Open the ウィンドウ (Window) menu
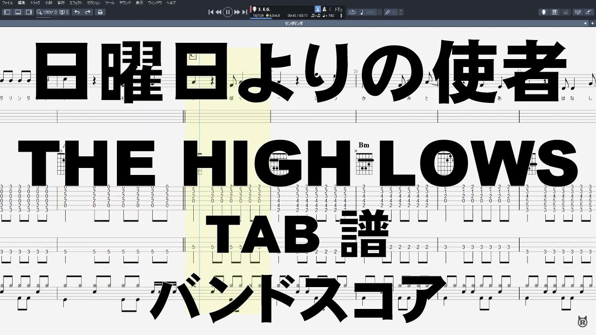The width and height of the screenshot is (596, 335). [x=155, y=3]
